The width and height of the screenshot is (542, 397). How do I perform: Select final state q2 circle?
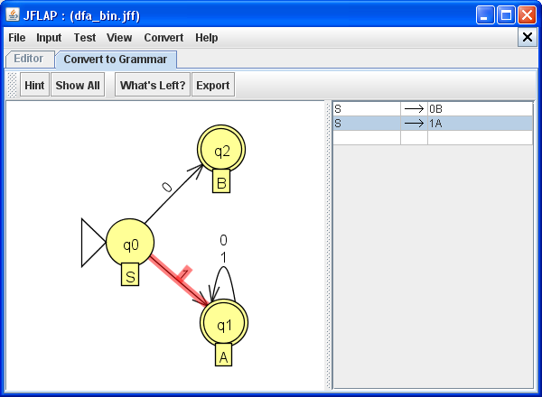pos(221,150)
